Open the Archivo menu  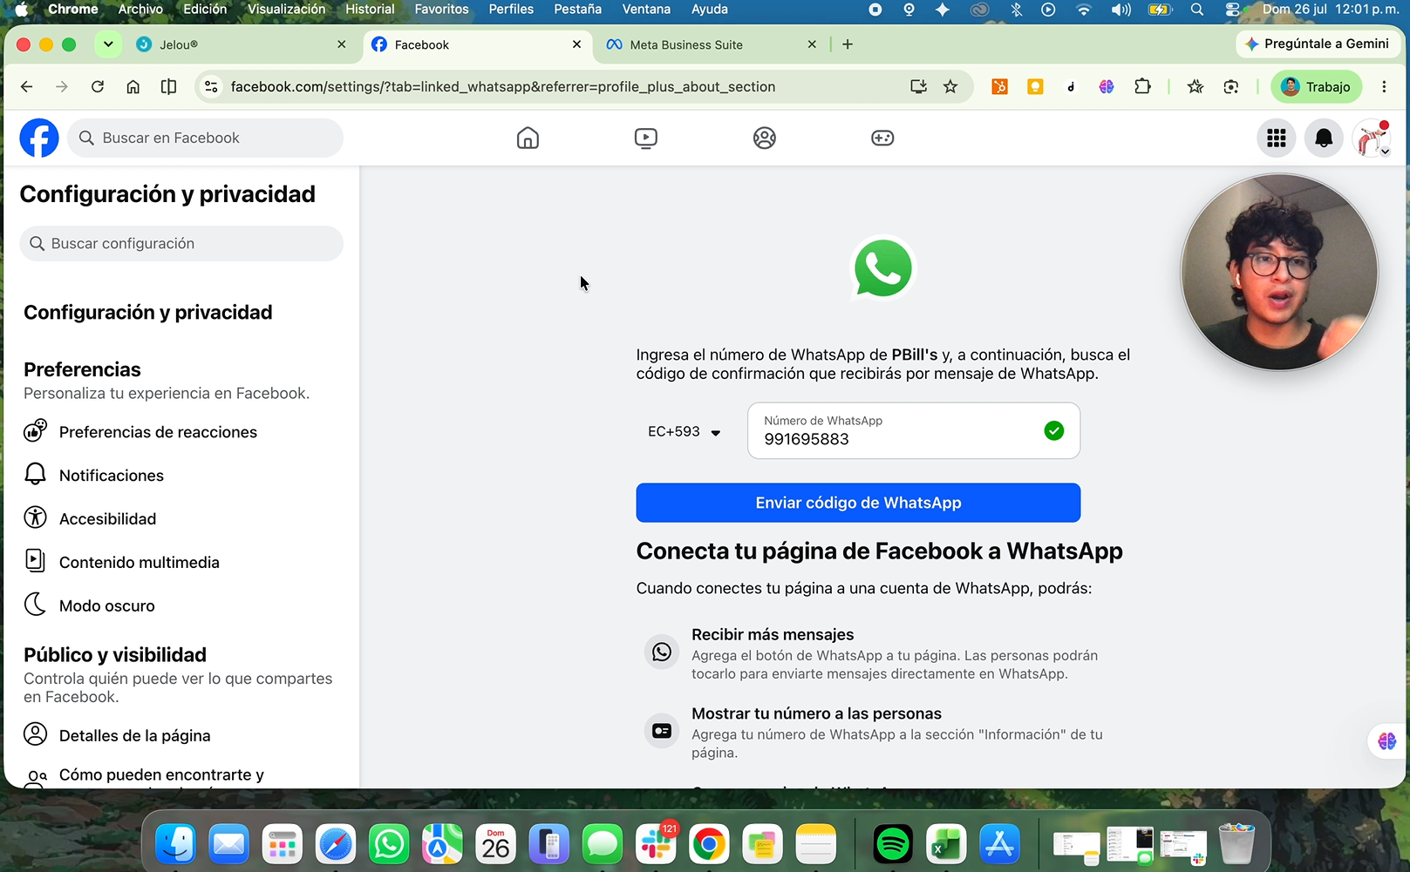click(x=140, y=10)
